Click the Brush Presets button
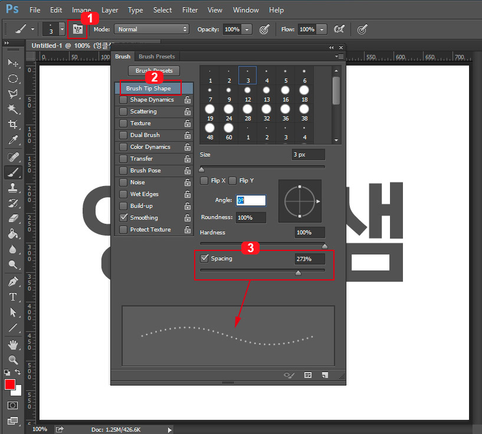 coord(154,71)
